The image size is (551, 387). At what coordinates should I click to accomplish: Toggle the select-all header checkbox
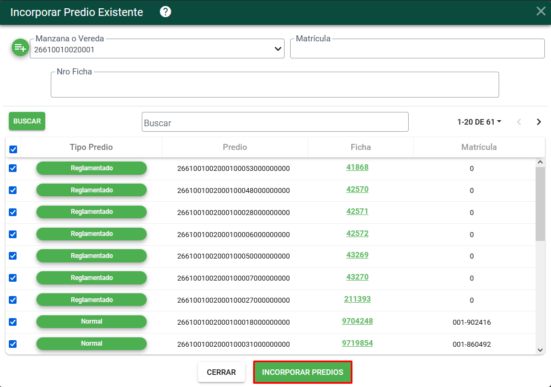coord(13,149)
